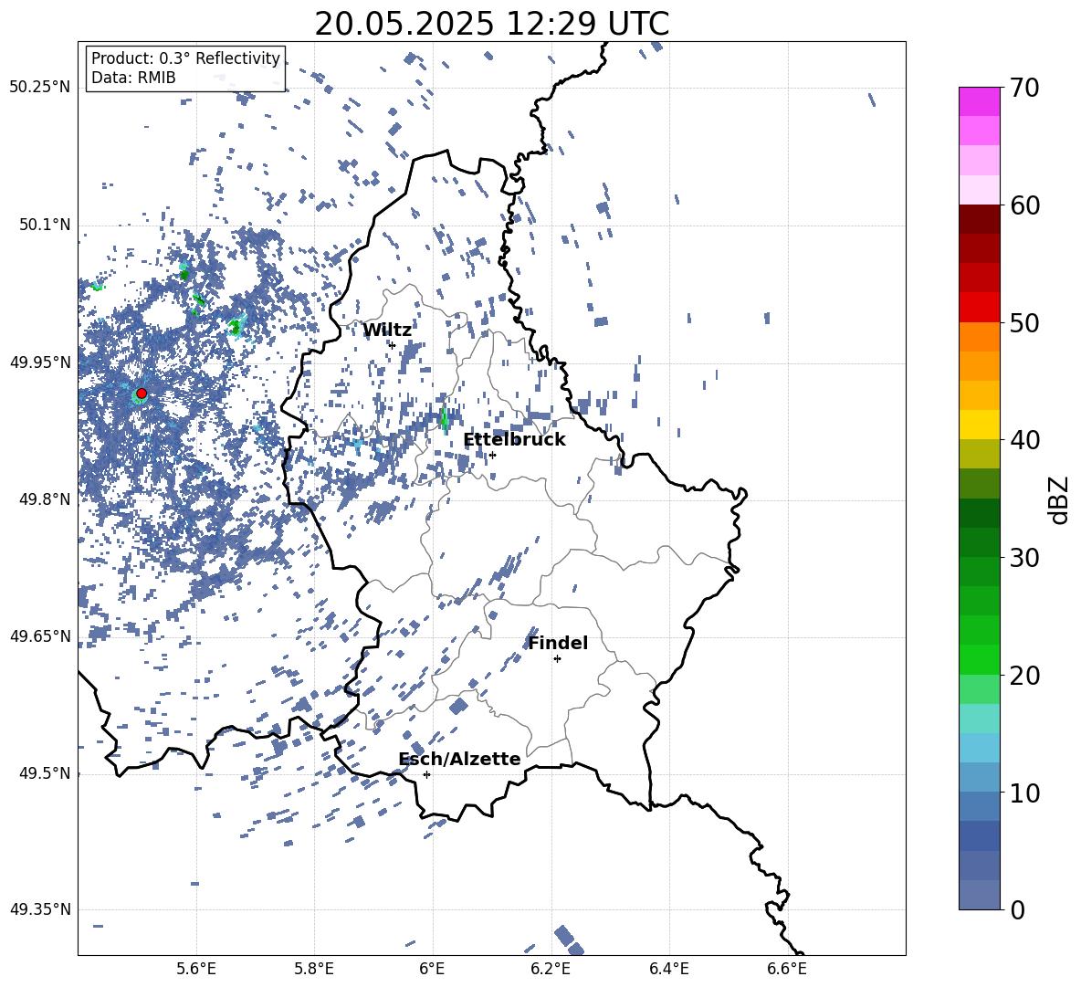Select the Findel station label
Image resolution: width=1081 pixels, height=987 pixels.
[x=558, y=643]
